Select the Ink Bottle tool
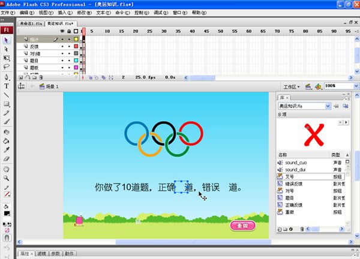 [7, 132]
